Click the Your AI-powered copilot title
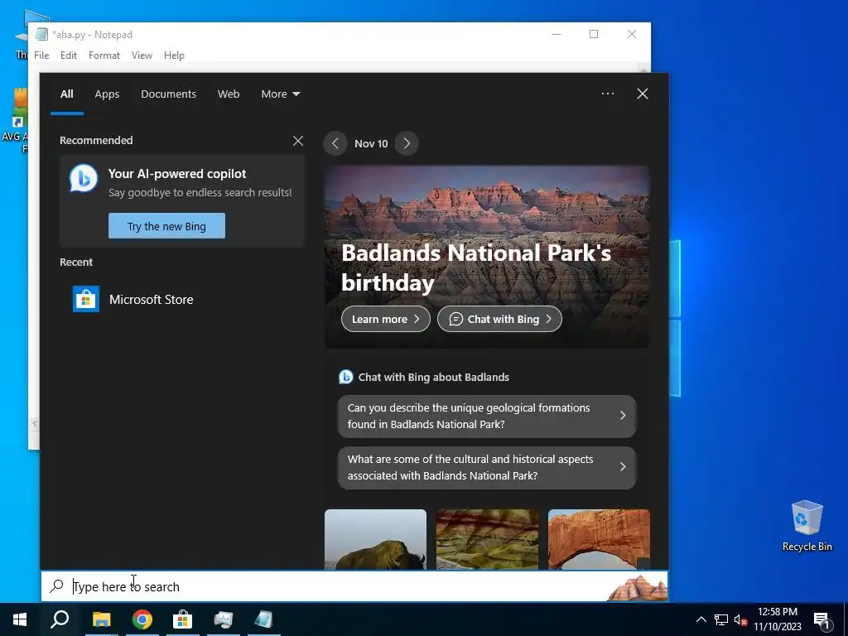This screenshot has width=848, height=636. click(x=177, y=174)
